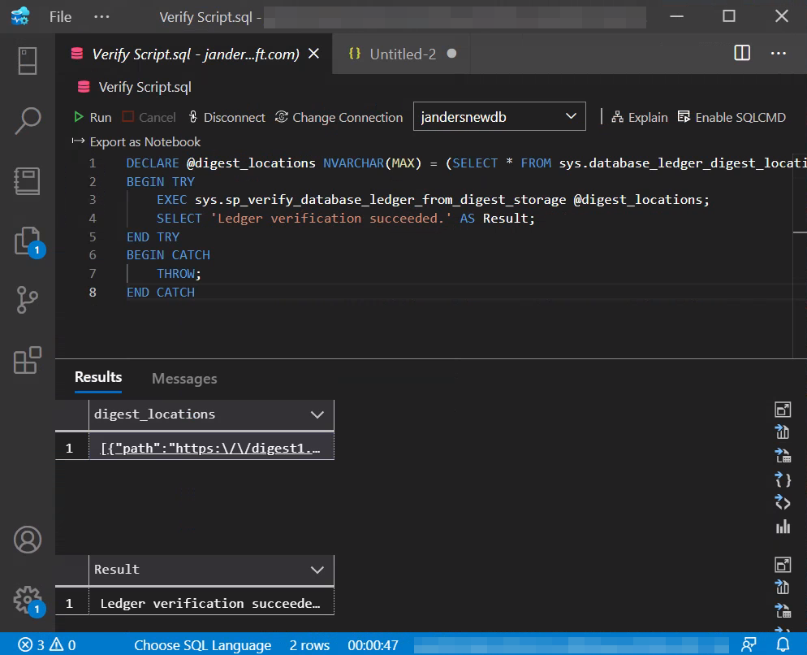Enable SQLCMD mode
The image size is (807, 655).
[731, 117]
